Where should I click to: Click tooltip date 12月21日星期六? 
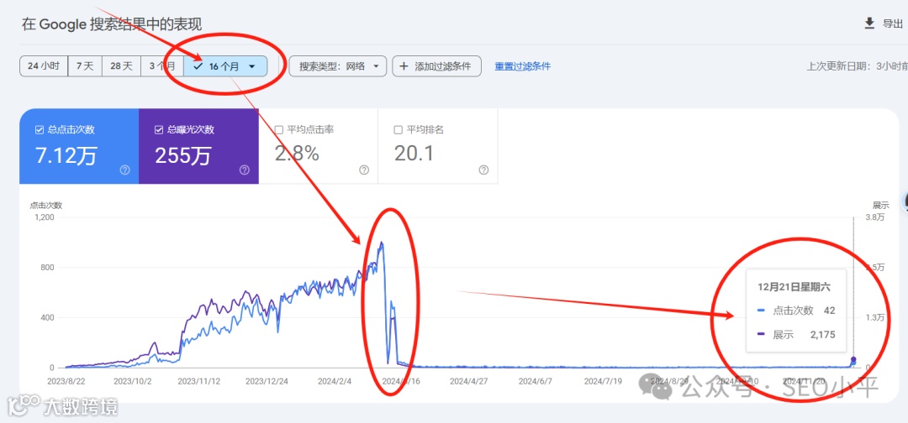point(795,287)
